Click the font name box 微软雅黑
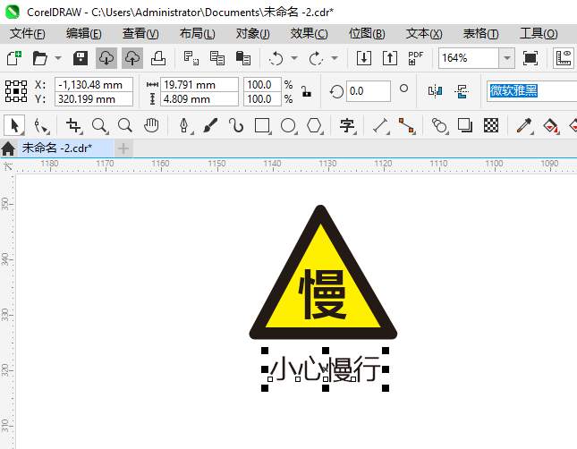577x449 pixels. [x=531, y=90]
